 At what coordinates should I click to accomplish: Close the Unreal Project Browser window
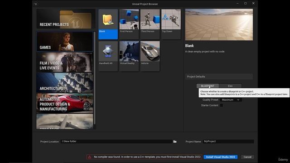pyautogui.click(x=253, y=4)
